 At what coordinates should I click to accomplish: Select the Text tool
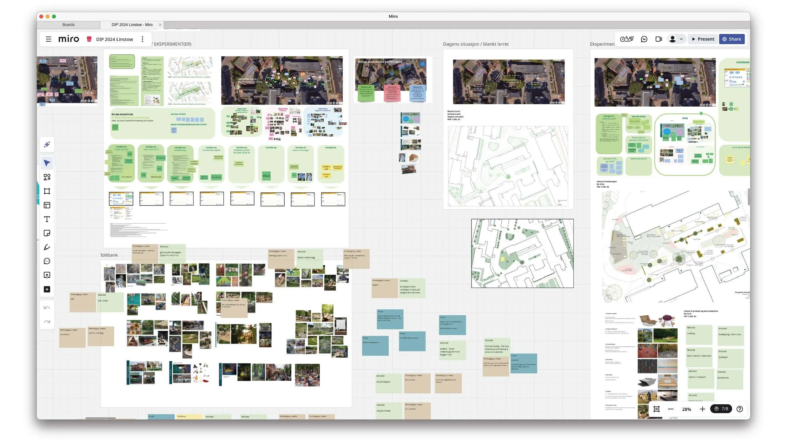click(x=47, y=219)
